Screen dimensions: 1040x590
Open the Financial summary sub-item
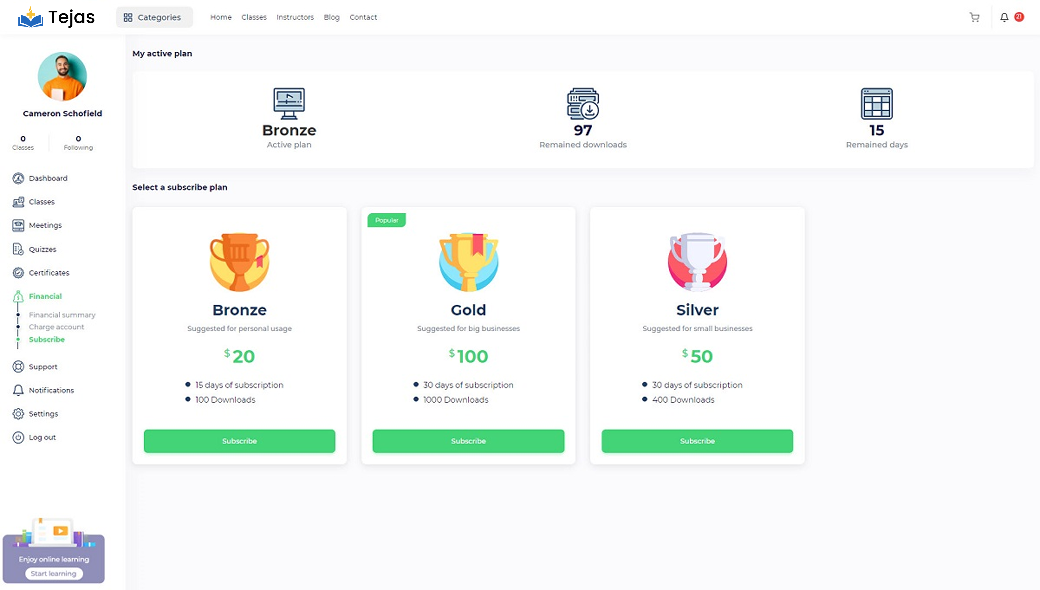(62, 315)
